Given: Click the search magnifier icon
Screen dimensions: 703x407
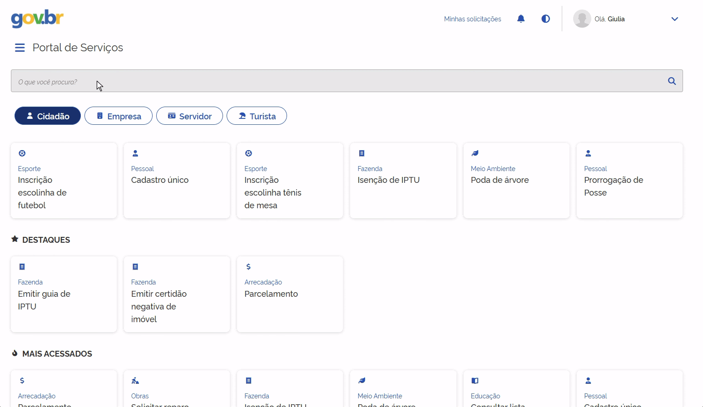Looking at the screenshot, I should 672,81.
